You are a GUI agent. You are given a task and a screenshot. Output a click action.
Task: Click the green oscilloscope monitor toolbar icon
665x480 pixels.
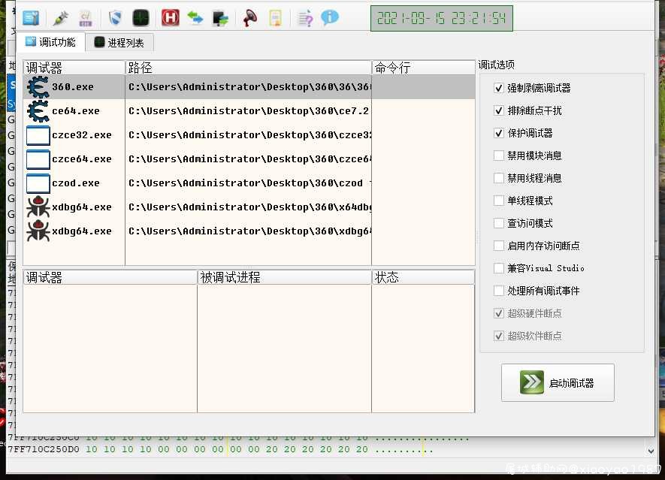click(141, 18)
